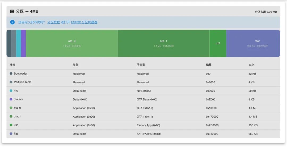
Task: Click the nvs label in table
Action: (x=16, y=91)
